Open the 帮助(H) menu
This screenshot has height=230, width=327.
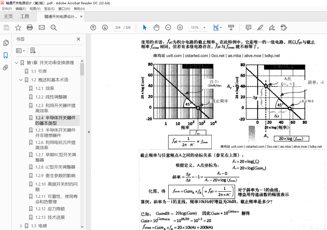click(79, 9)
